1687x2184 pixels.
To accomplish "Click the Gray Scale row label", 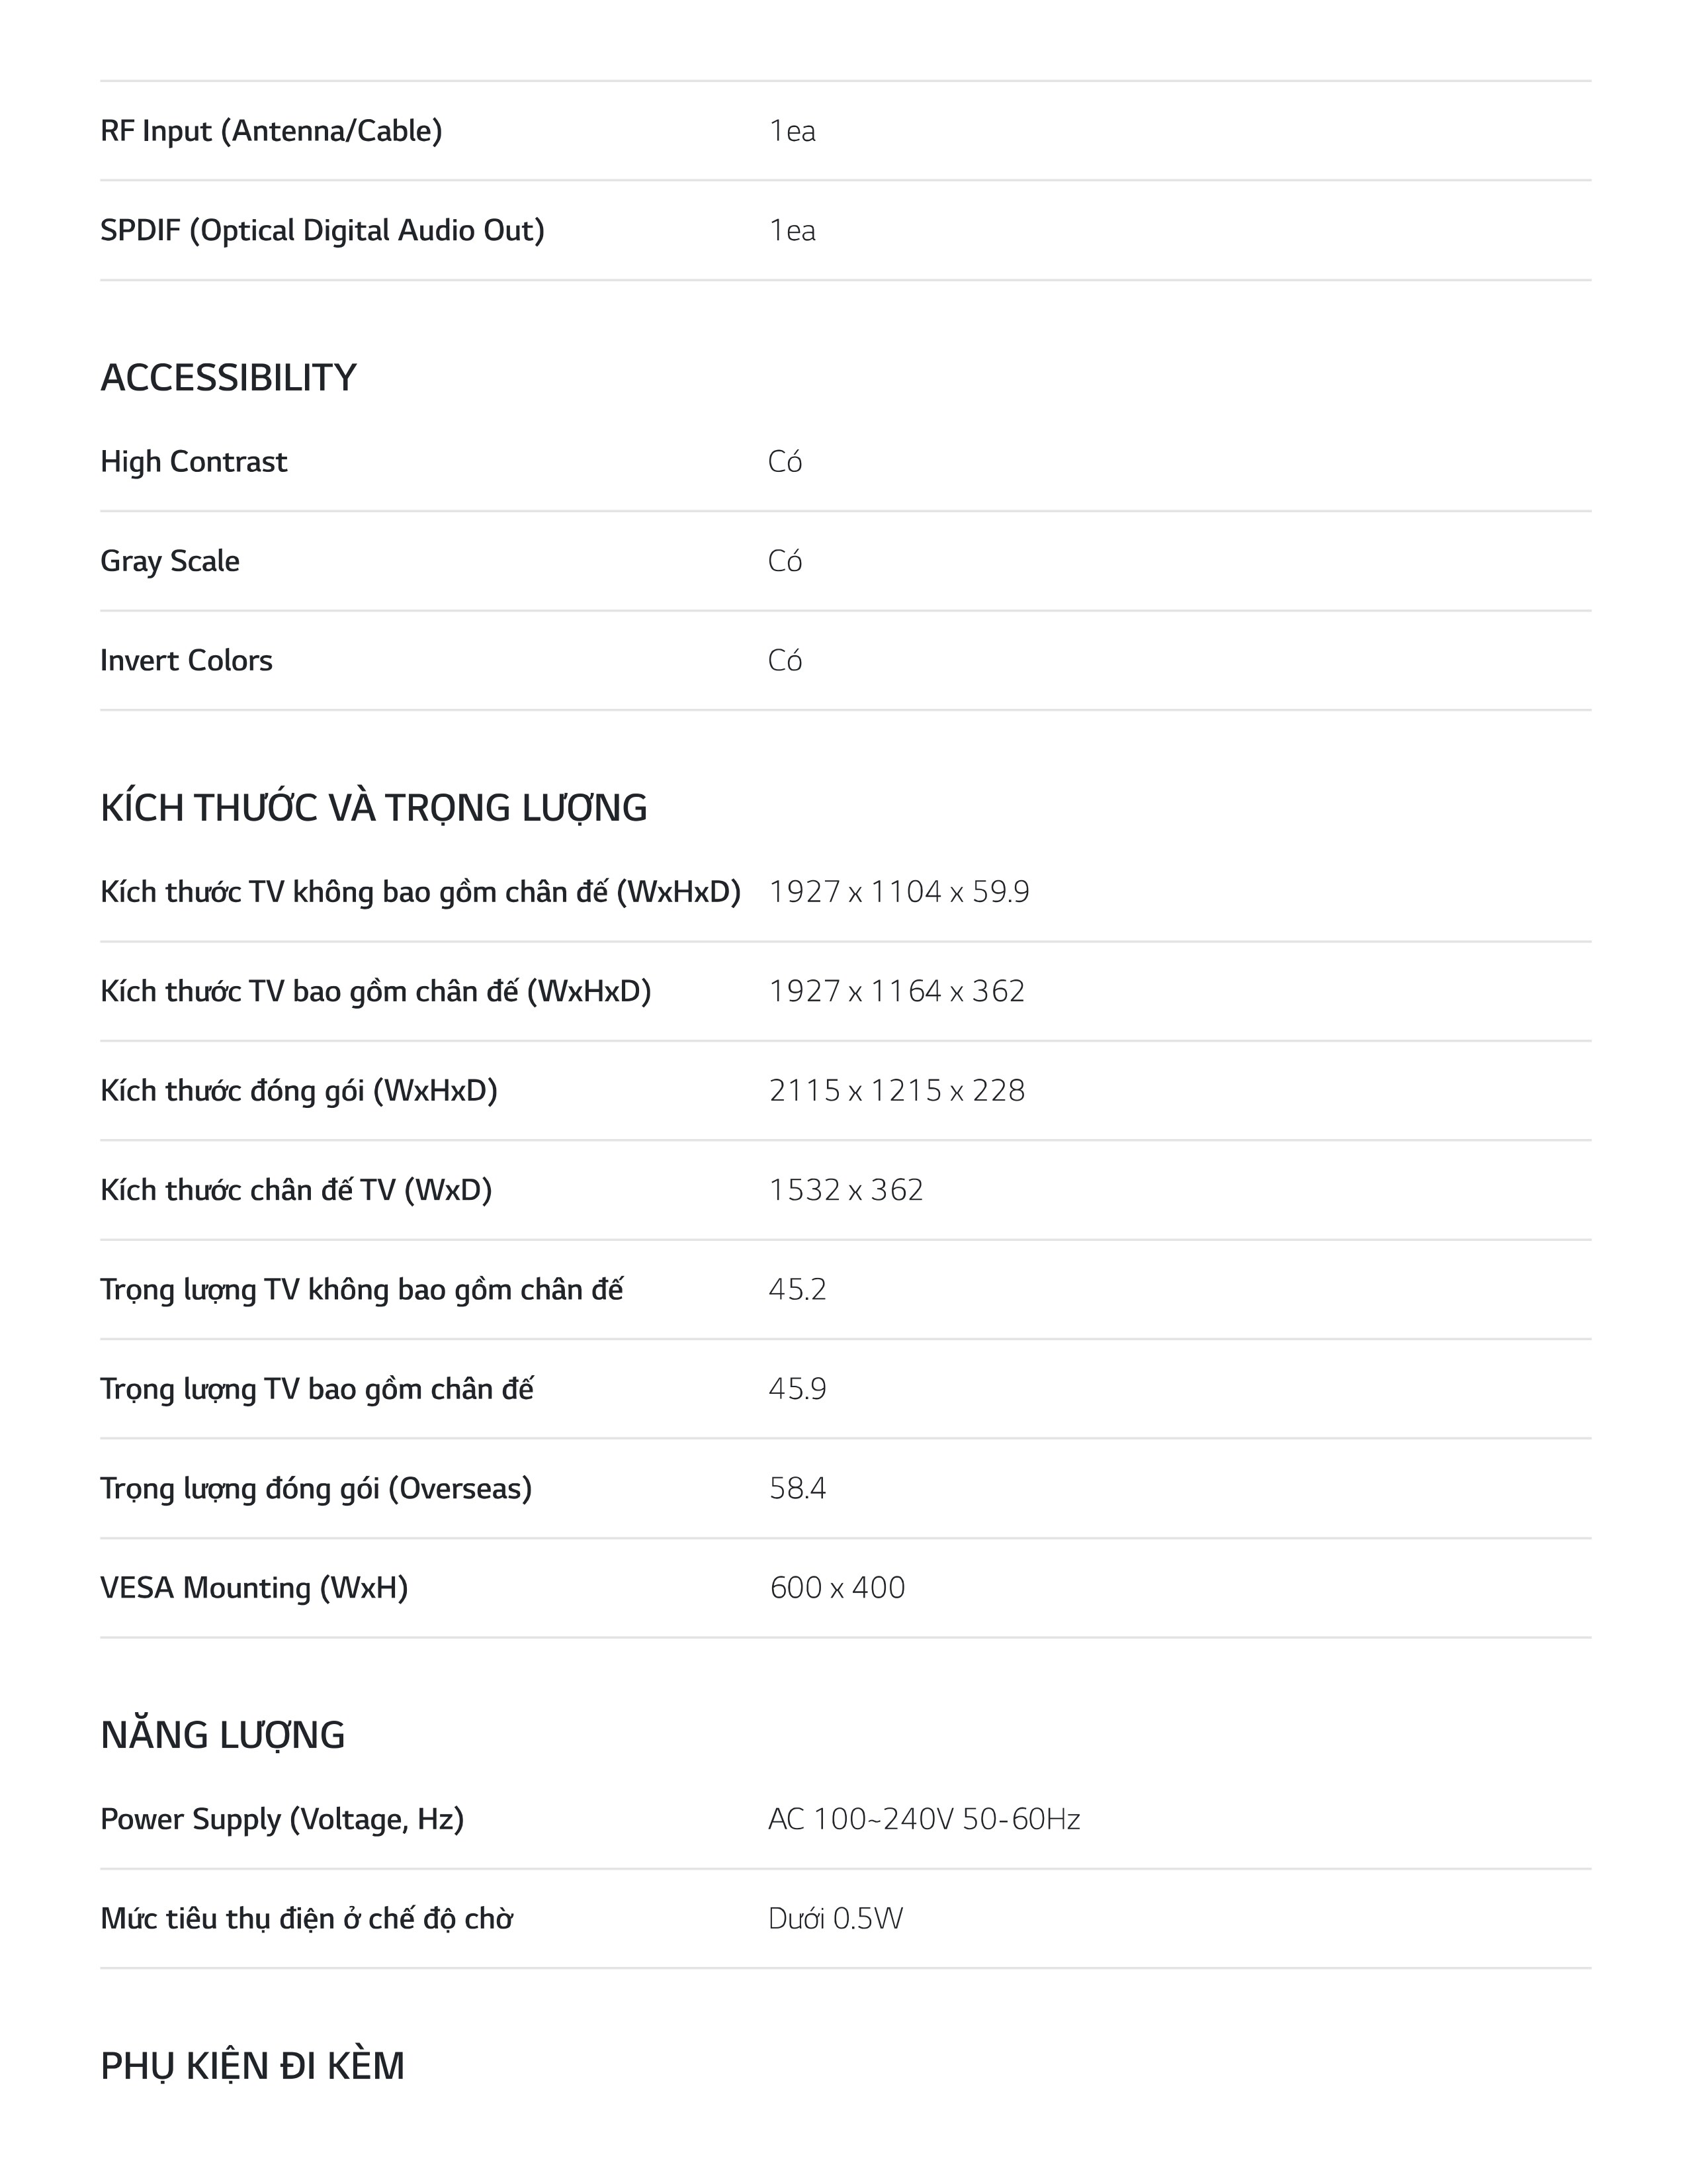I will 170,561.
